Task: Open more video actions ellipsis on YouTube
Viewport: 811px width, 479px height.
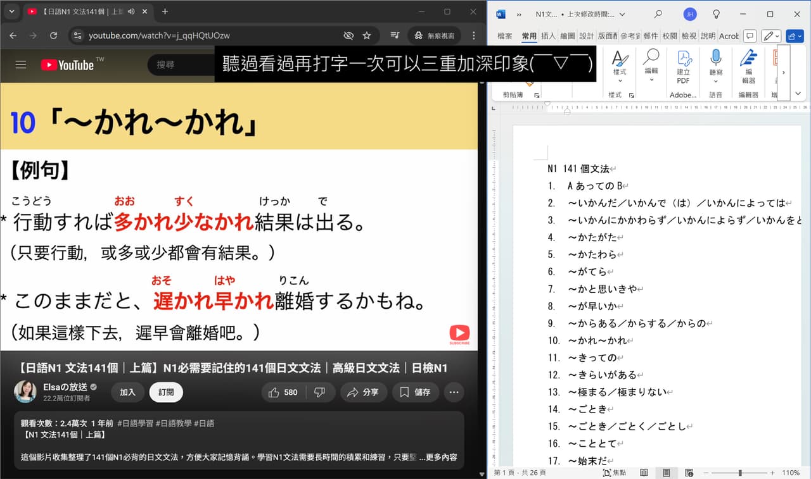Action: tap(454, 392)
